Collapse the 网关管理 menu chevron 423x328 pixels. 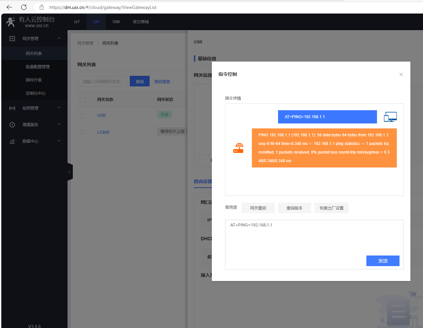pos(59,38)
